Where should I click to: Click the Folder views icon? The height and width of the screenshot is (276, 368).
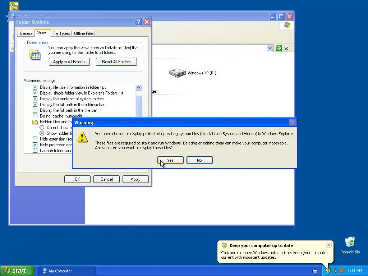(35, 55)
